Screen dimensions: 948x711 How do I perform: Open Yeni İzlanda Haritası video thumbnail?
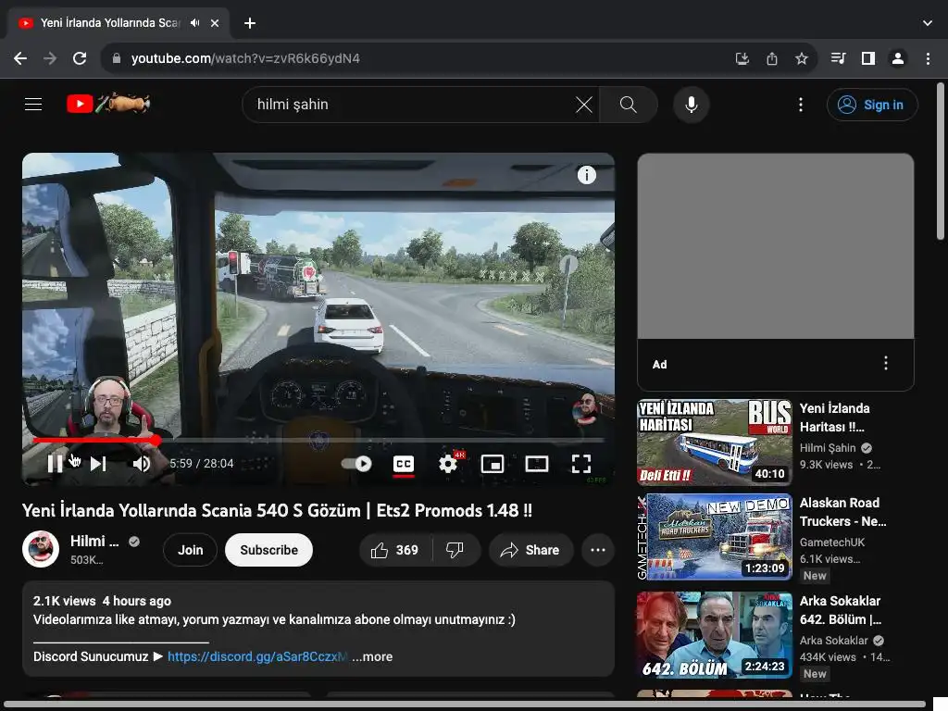714,442
